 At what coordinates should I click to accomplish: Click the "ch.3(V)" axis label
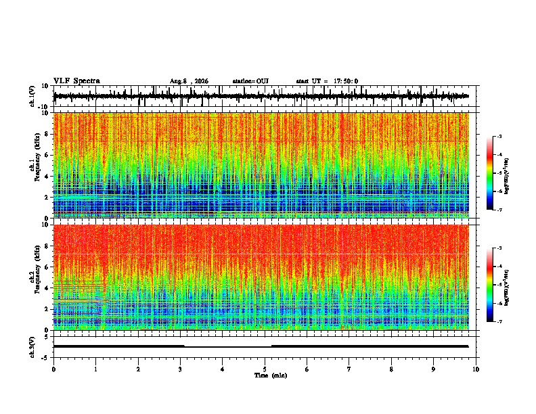pos(32,347)
